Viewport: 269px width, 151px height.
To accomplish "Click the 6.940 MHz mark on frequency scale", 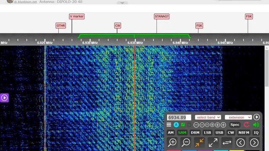I will 180,43.
